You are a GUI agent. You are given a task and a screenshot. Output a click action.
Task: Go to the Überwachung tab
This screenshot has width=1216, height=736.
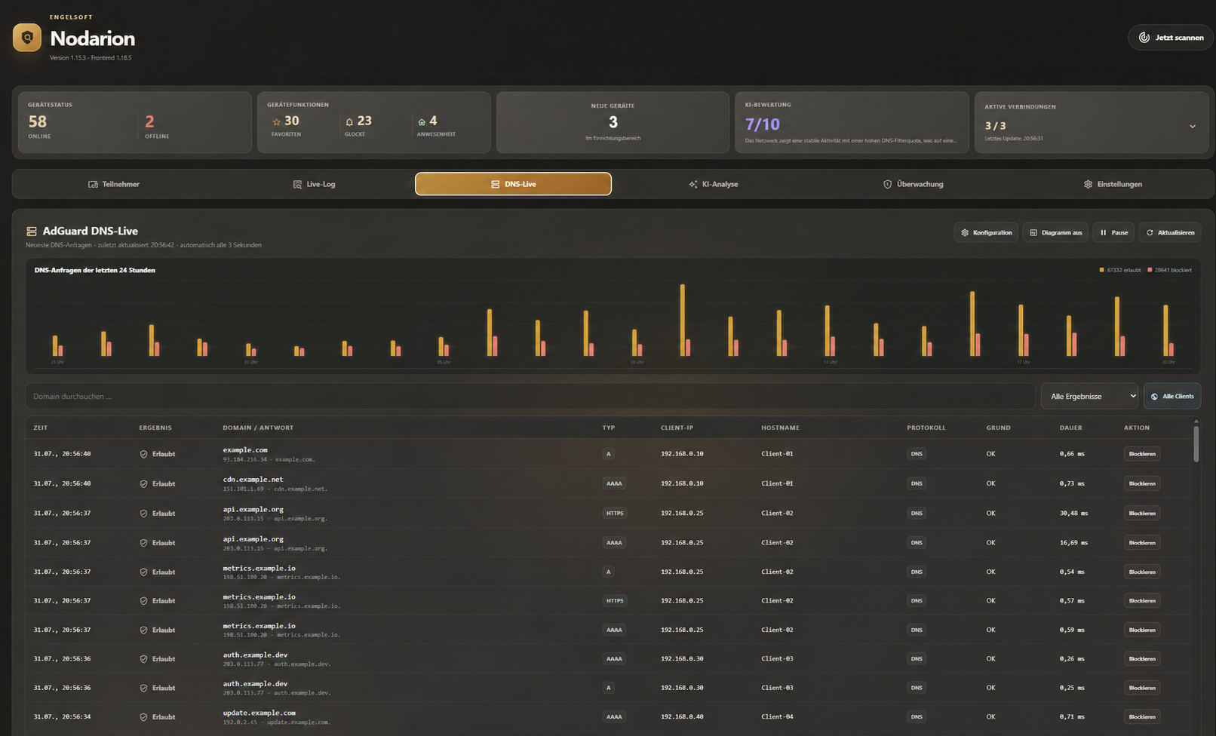913,184
